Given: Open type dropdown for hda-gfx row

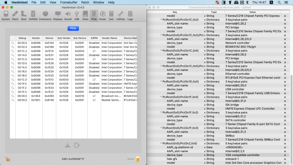Looking at the screenshot, I should (205, 159).
